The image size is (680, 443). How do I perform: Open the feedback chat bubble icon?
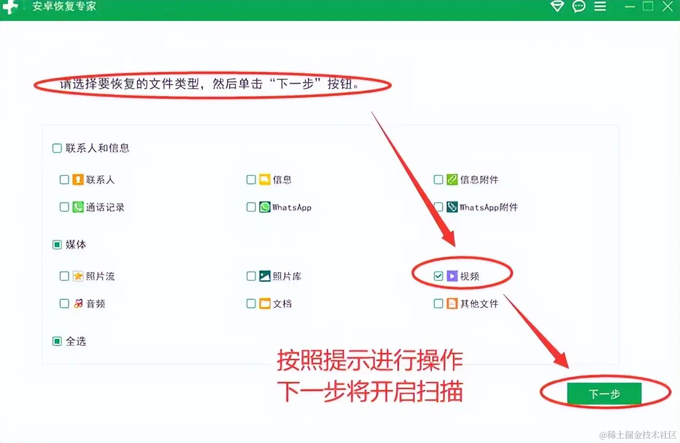[579, 6]
